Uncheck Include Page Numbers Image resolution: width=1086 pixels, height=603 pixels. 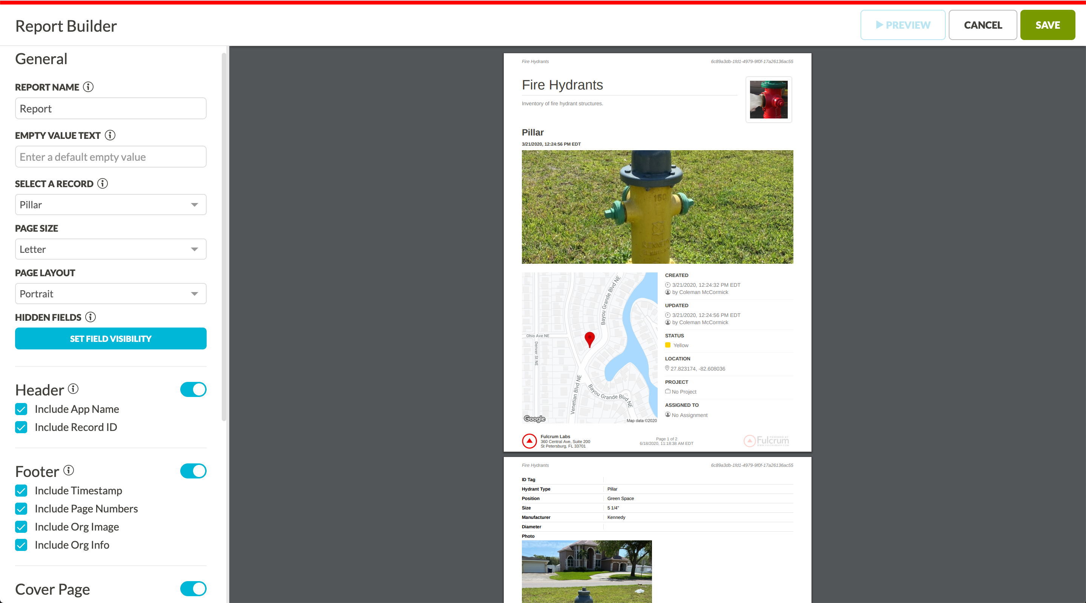coord(21,509)
